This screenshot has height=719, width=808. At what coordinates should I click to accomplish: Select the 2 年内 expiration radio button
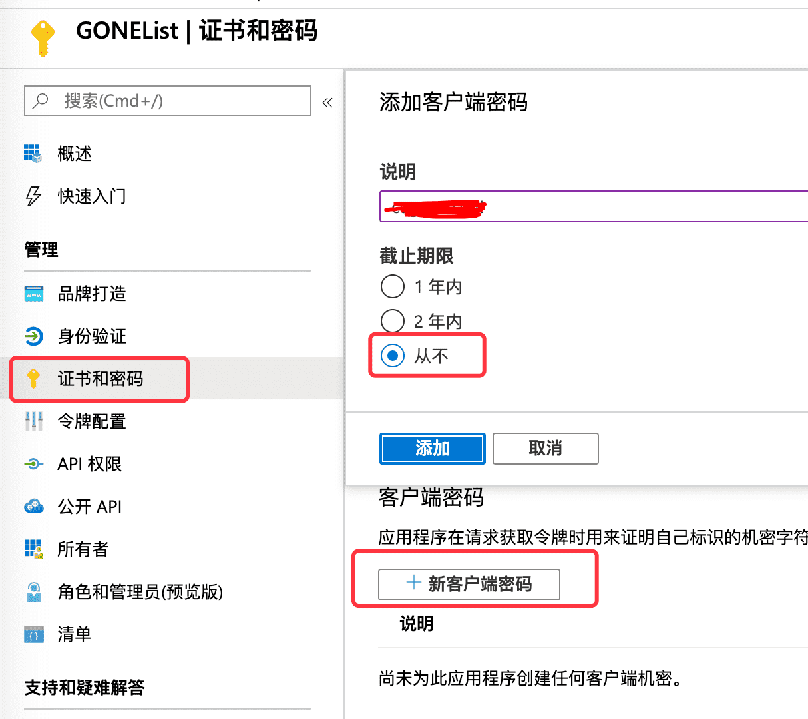(393, 321)
